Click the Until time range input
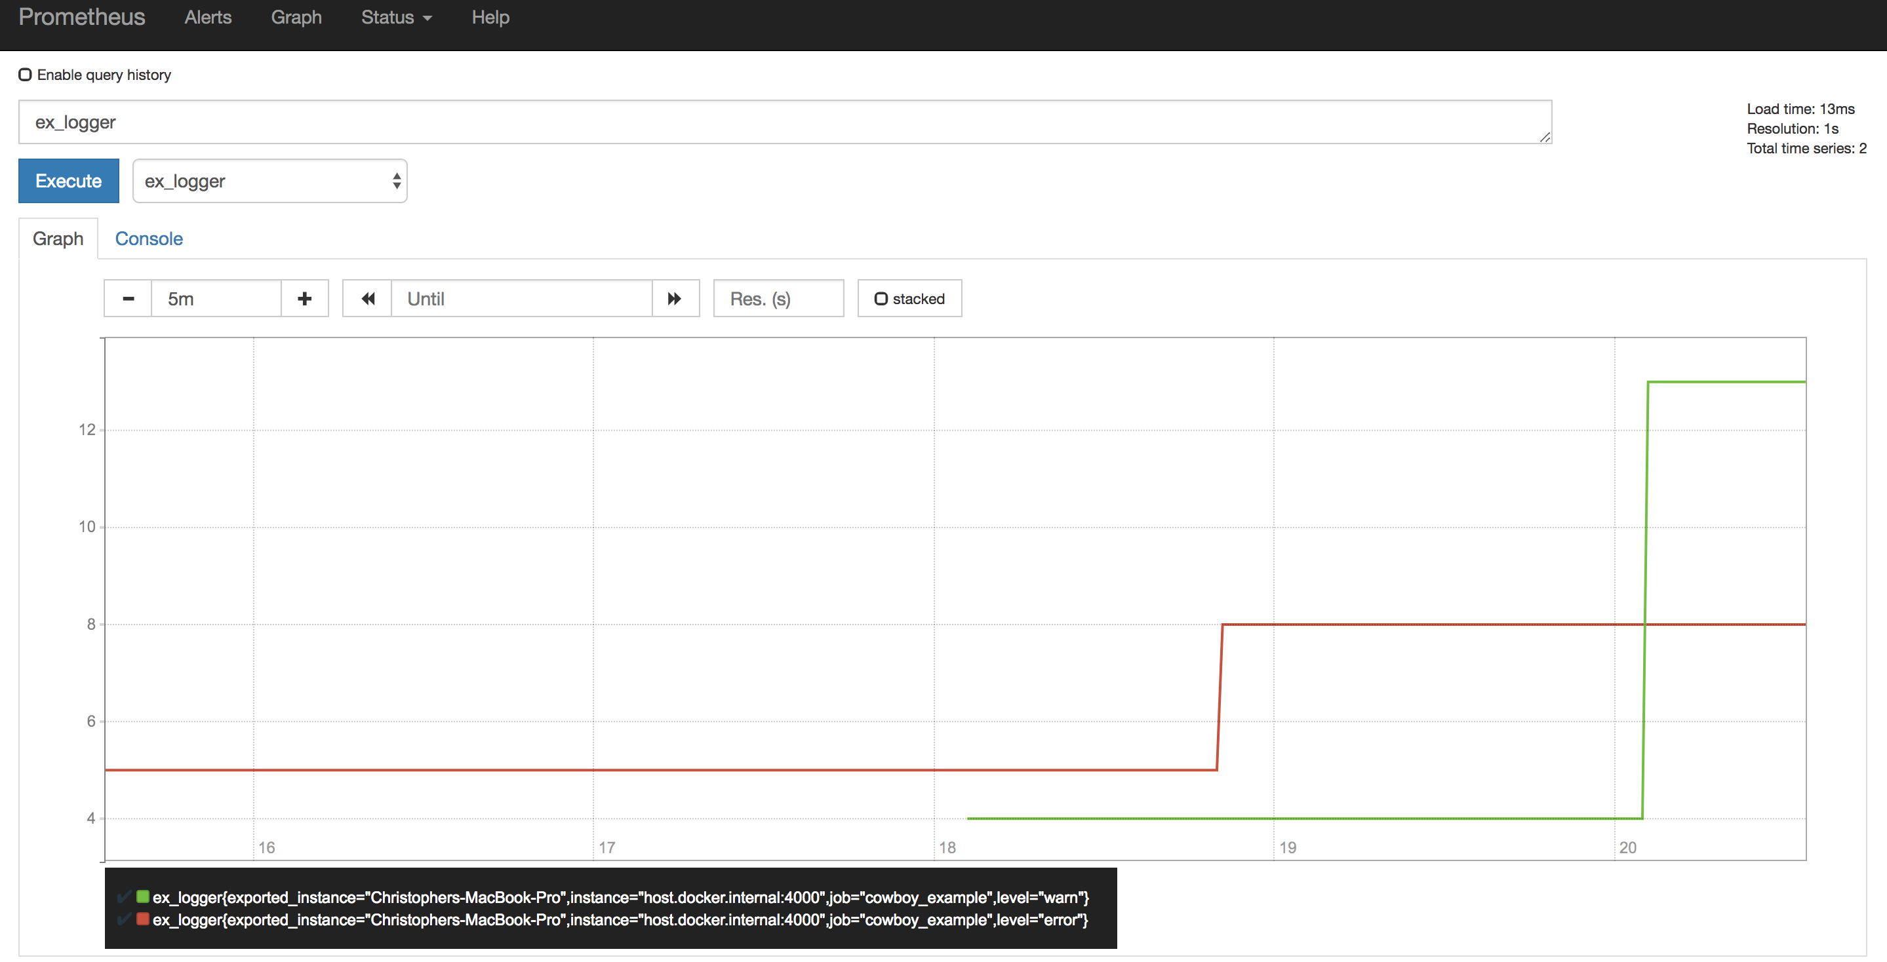This screenshot has width=1887, height=962. pyautogui.click(x=520, y=298)
